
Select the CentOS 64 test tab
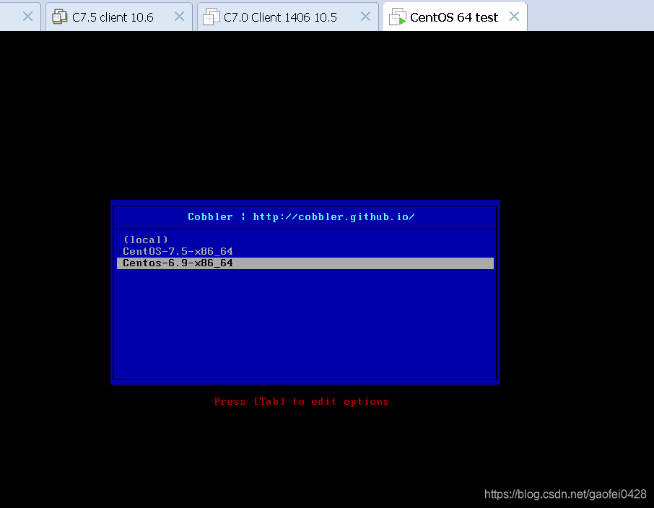pyautogui.click(x=454, y=17)
